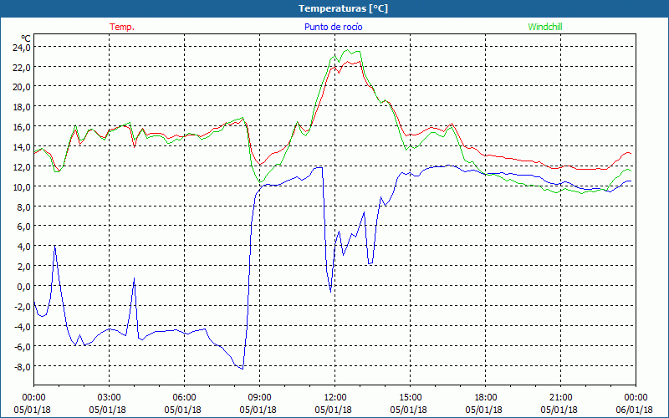The height and width of the screenshot is (418, 669).
Task: Click the 09:00 time axis label
Action: (x=259, y=398)
